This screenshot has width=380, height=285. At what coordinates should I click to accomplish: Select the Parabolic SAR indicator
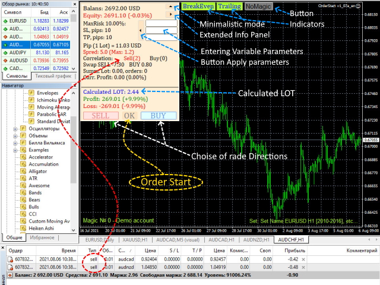[x=52, y=114]
